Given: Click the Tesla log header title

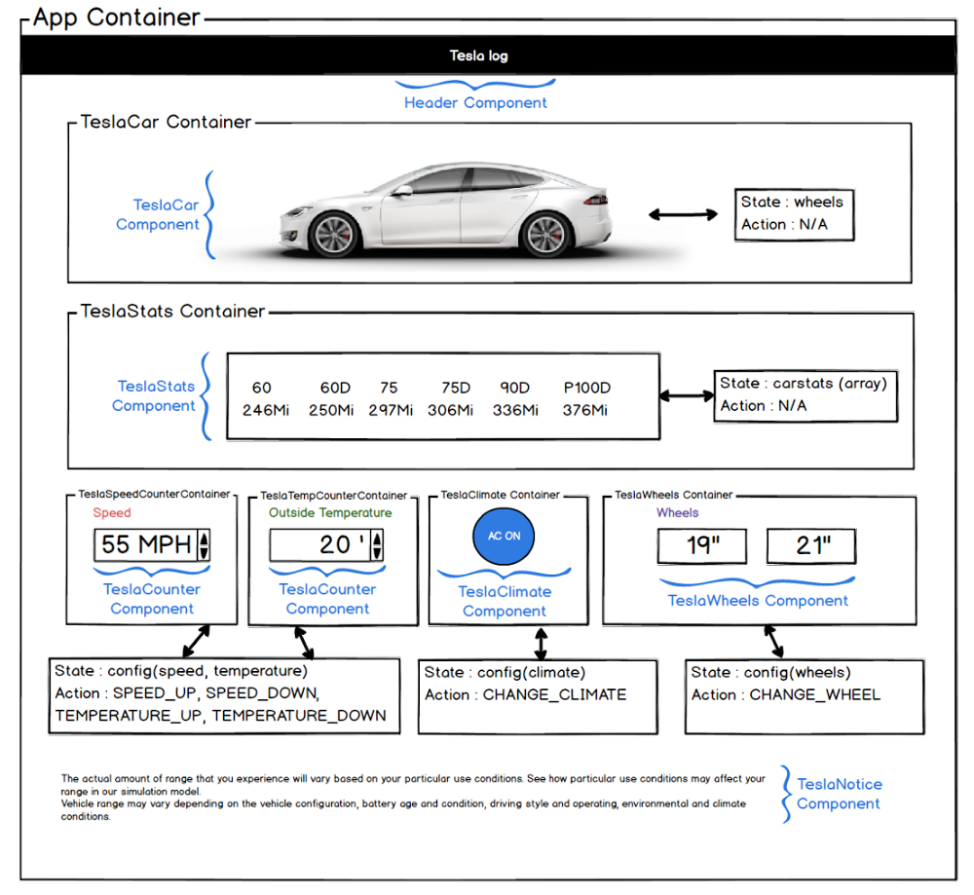Looking at the screenshot, I should click(x=478, y=56).
